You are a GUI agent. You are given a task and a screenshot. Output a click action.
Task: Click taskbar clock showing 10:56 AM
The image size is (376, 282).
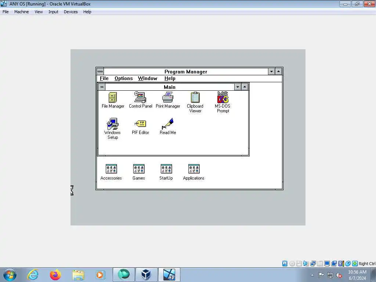[357, 275]
